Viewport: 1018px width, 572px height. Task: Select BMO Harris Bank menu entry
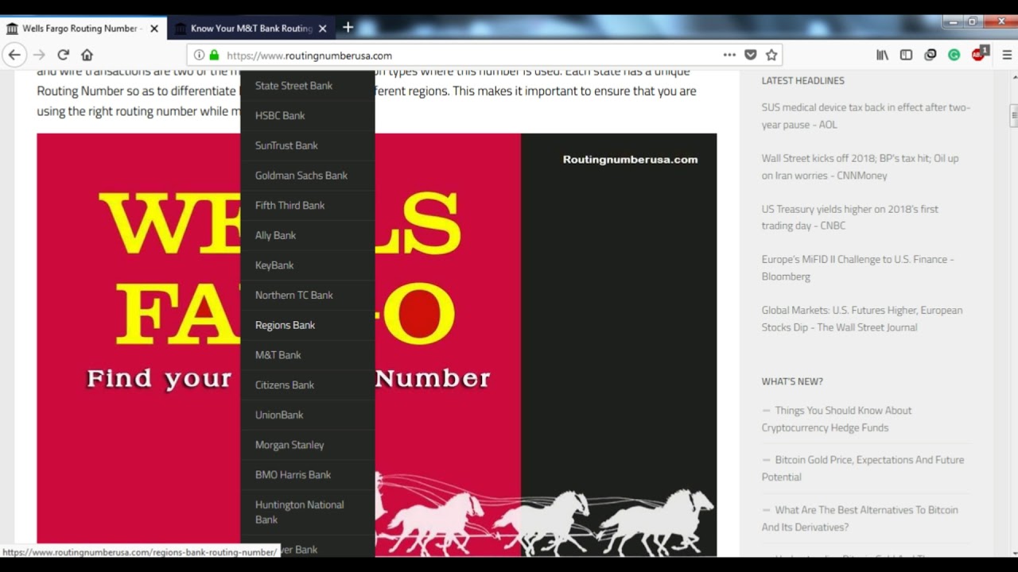(x=307, y=474)
